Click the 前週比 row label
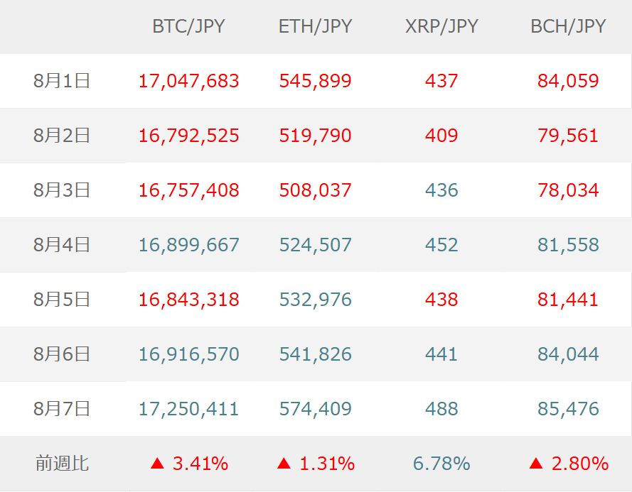 [x=62, y=464]
